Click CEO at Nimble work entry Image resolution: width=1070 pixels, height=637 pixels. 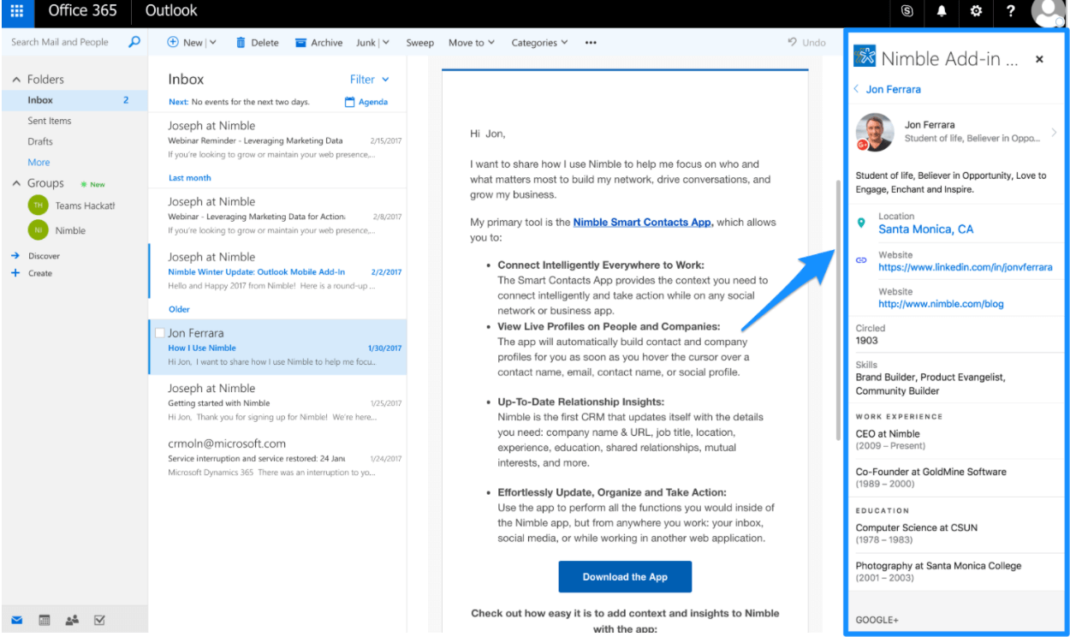coord(957,440)
